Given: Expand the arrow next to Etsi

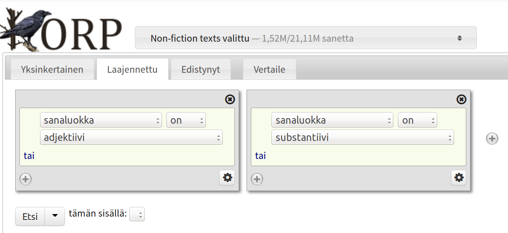Looking at the screenshot, I should (x=55, y=217).
